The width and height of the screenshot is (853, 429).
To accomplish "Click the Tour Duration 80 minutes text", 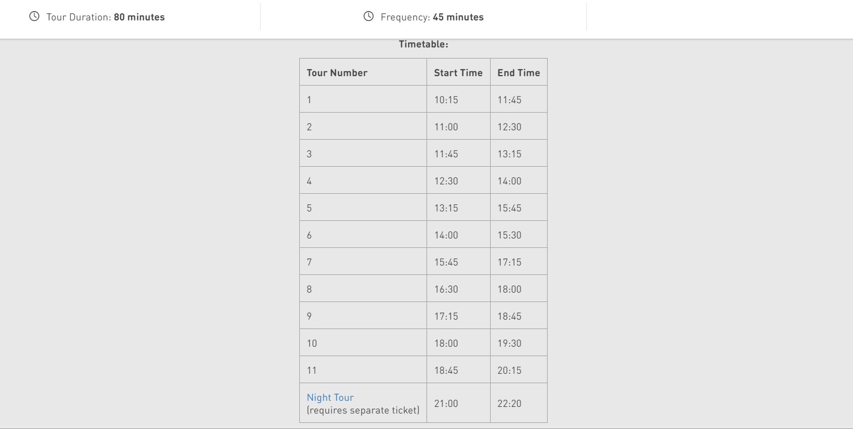I will tap(106, 17).
